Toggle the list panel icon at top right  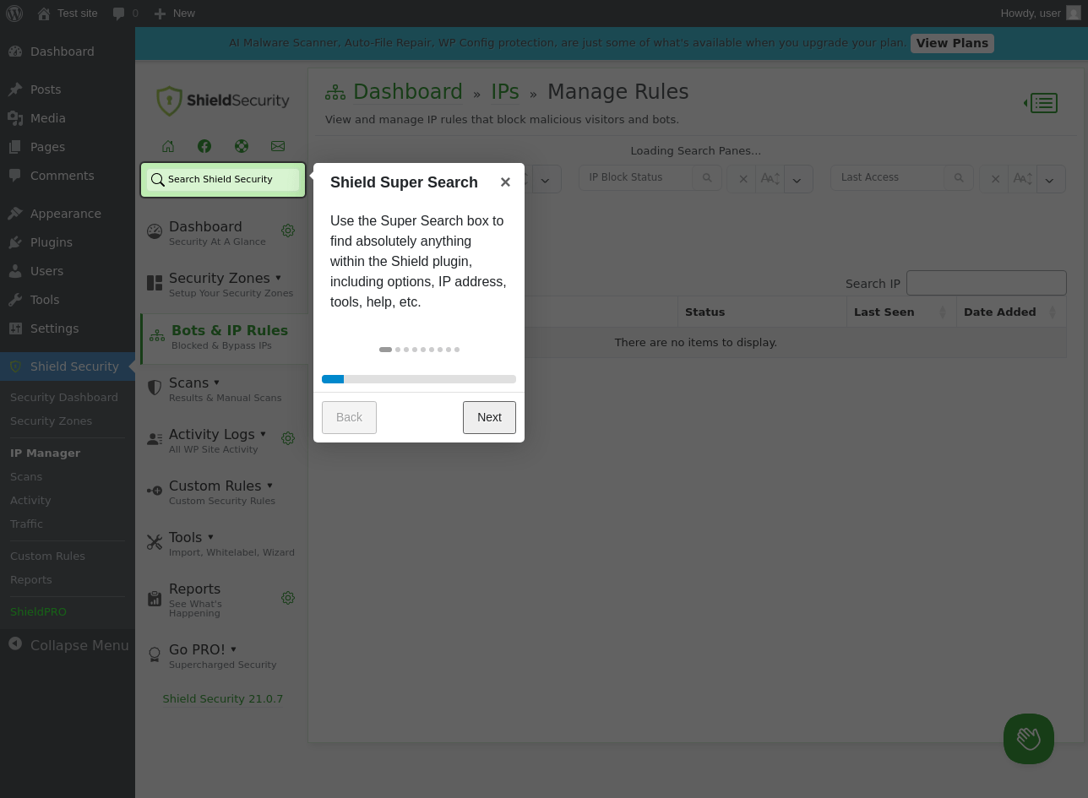pyautogui.click(x=1041, y=103)
